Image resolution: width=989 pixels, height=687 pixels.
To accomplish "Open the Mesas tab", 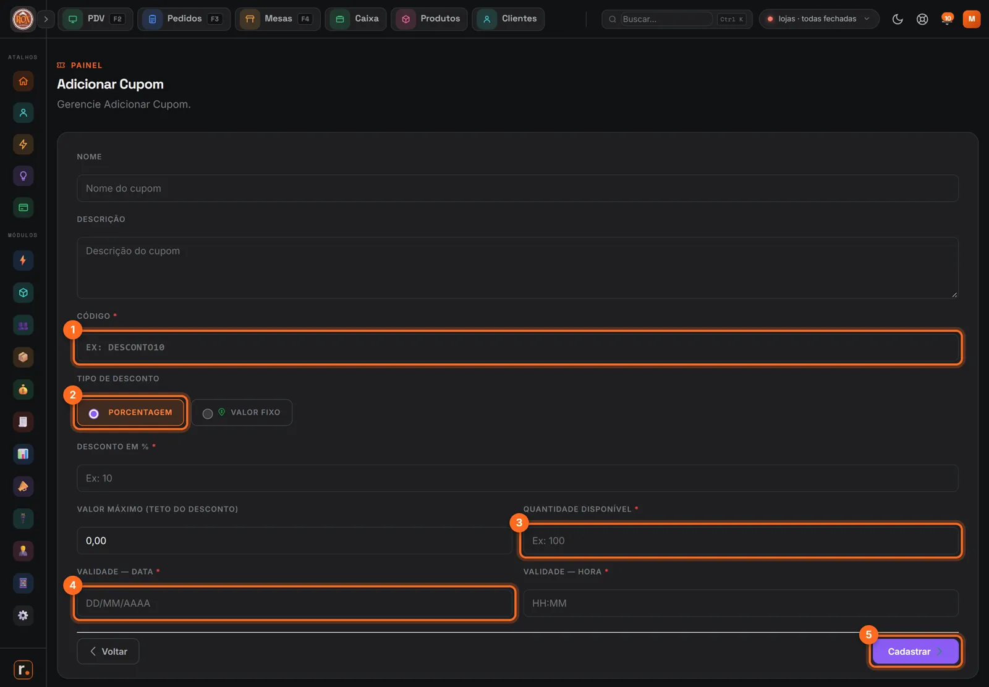I will [x=278, y=19].
